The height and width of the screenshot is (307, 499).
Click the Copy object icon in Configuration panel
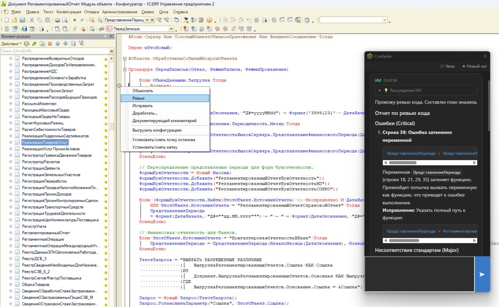(42, 44)
